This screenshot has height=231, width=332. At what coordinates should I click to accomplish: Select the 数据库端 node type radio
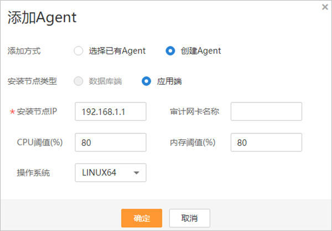78,81
